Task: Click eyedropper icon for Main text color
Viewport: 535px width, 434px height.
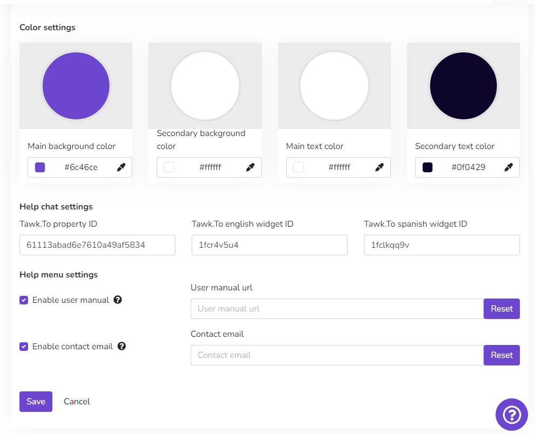Action: [380, 167]
